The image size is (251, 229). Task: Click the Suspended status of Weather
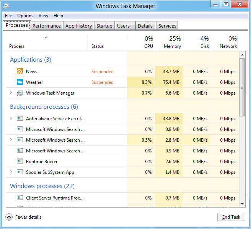tap(103, 82)
